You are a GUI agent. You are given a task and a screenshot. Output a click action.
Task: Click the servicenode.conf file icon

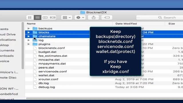(x=35, y=72)
